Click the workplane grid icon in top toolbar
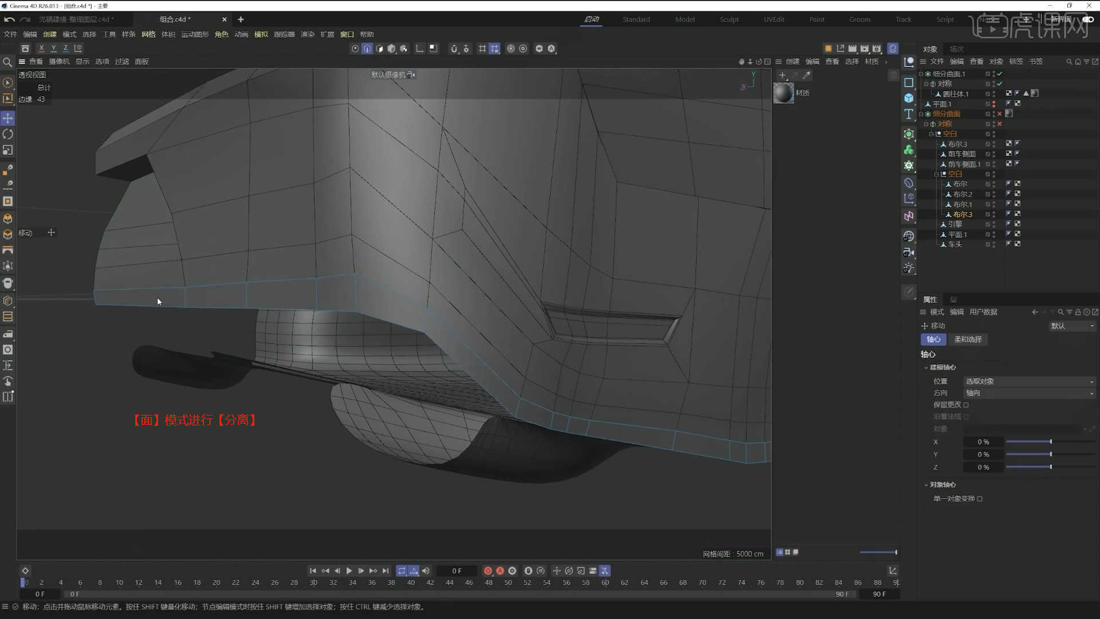Screen dimensions: 1100x619 pyautogui.click(x=482, y=49)
